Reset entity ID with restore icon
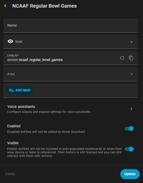 pyautogui.click(x=122, y=58)
